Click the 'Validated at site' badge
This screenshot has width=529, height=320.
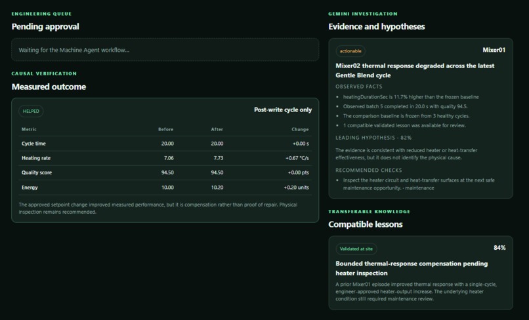(x=356, y=249)
